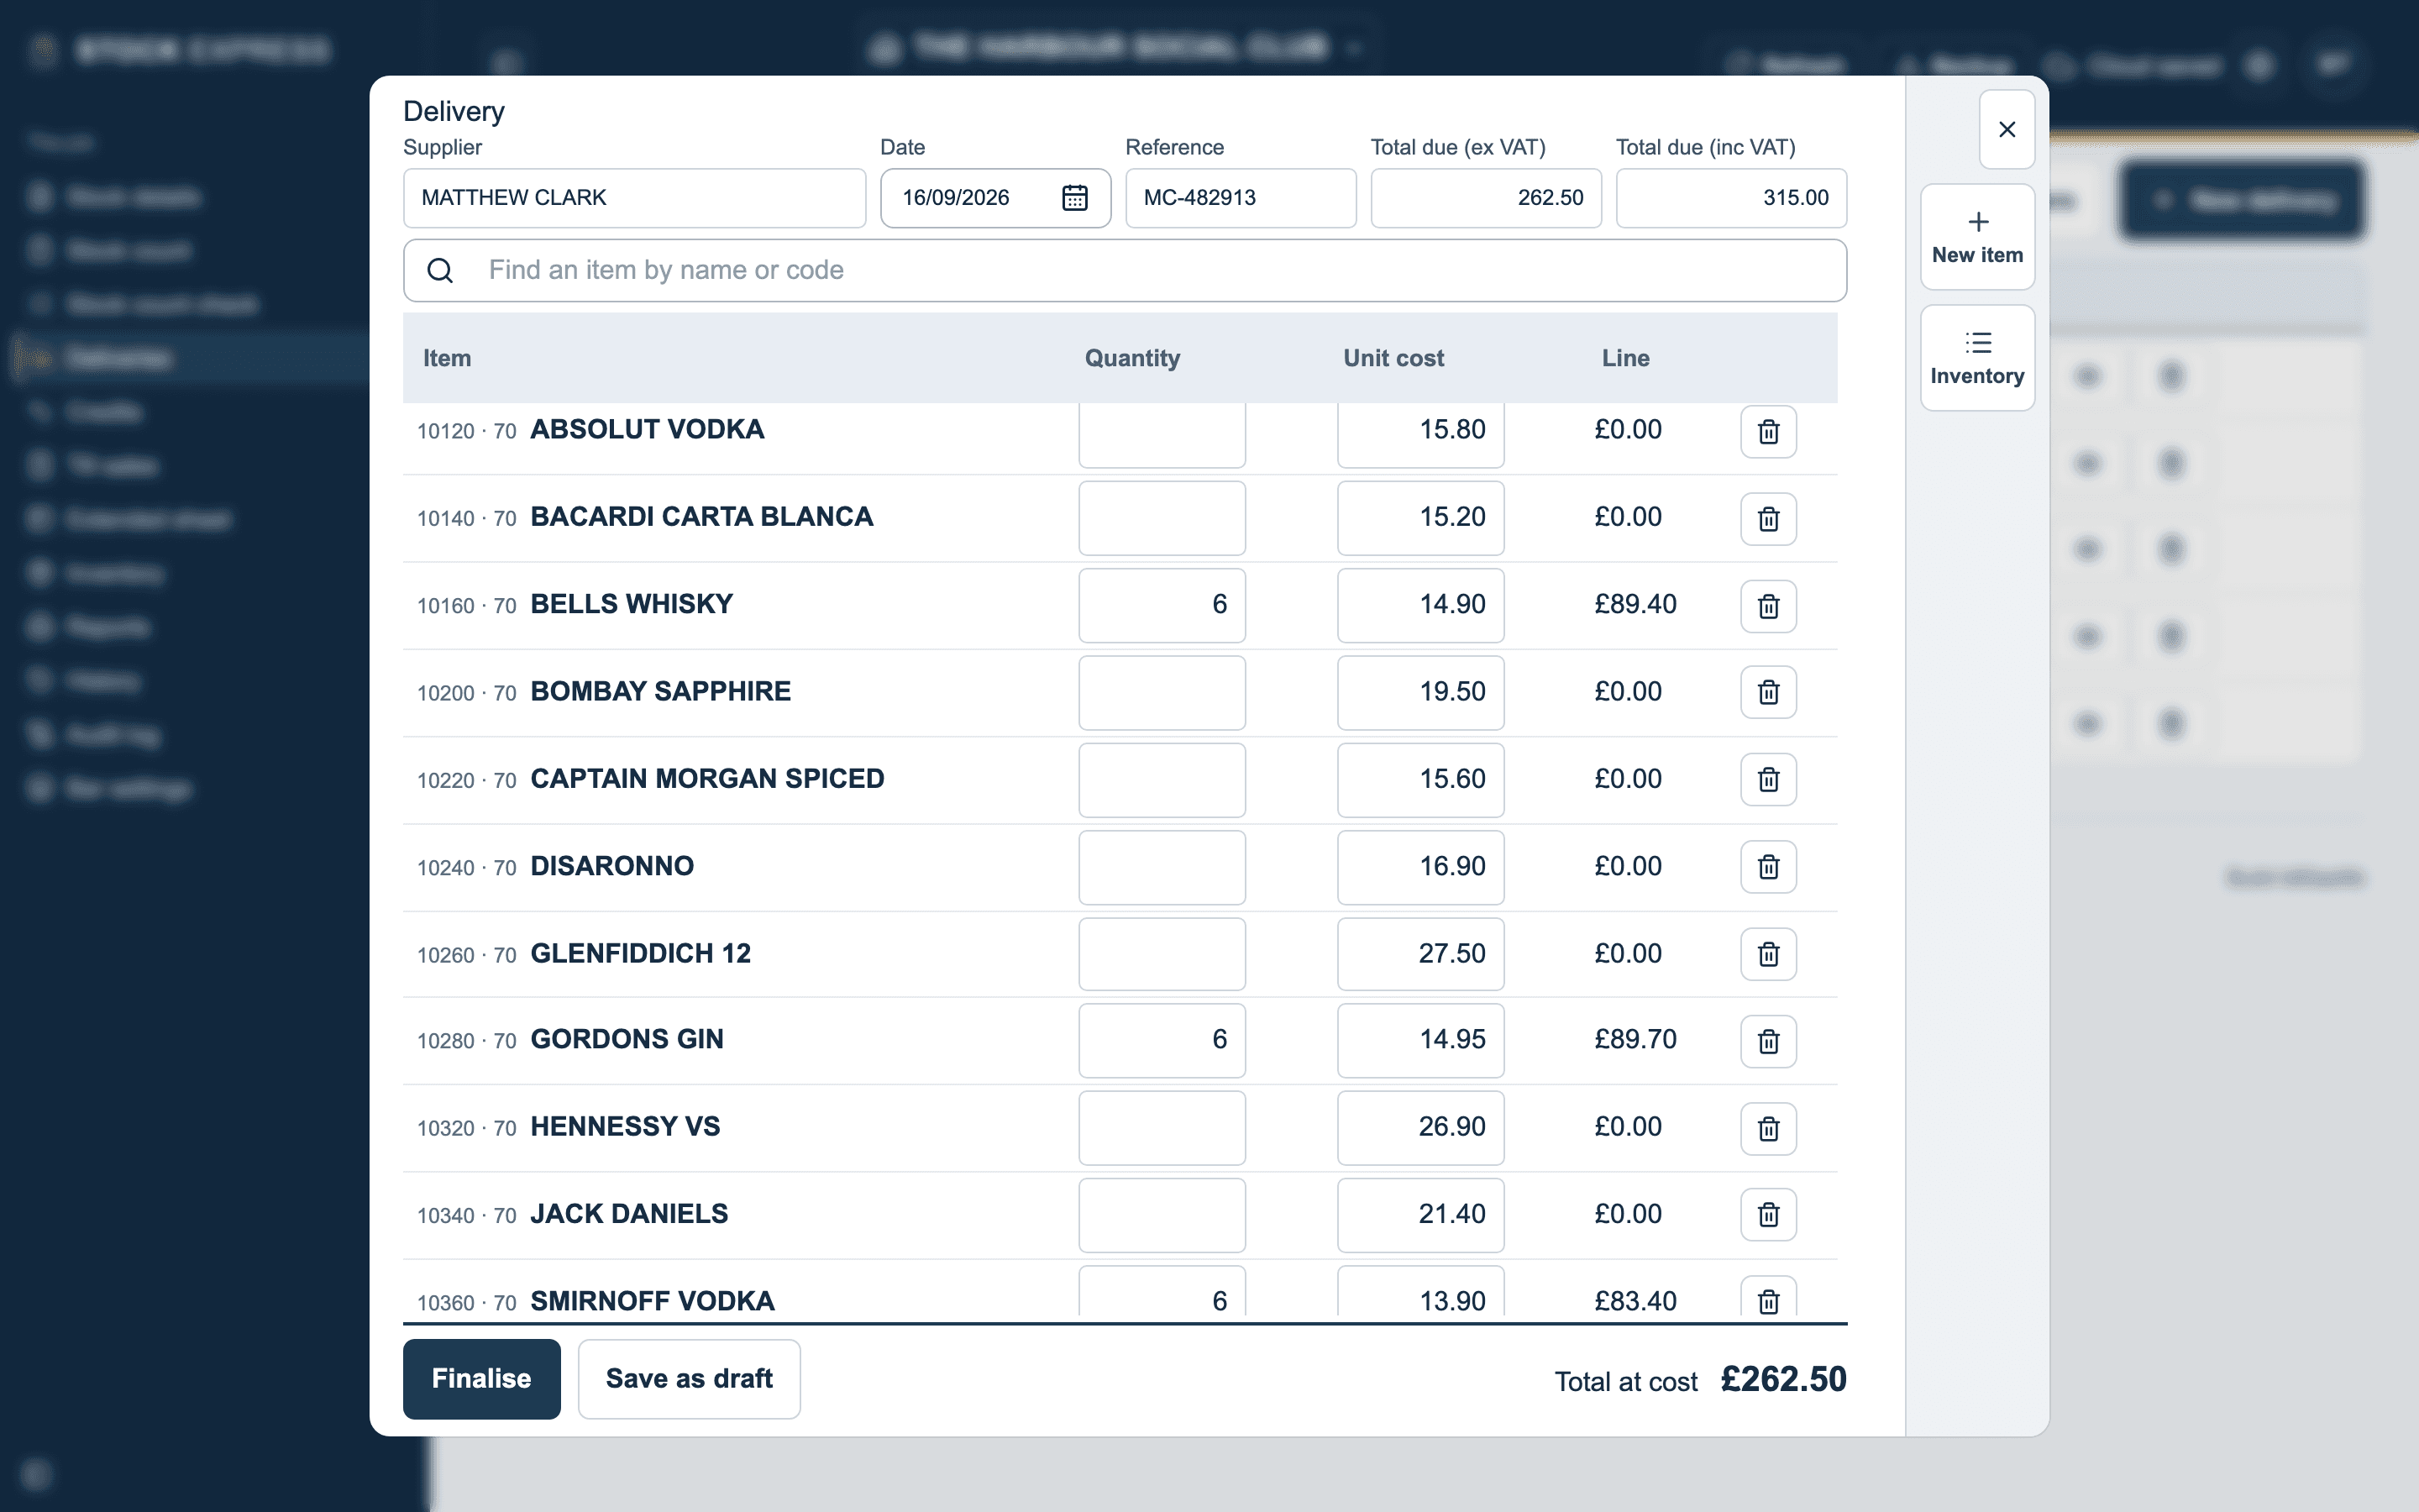The width and height of the screenshot is (2419, 1512).
Task: Open the date picker calendar icon
Action: [x=1074, y=198]
